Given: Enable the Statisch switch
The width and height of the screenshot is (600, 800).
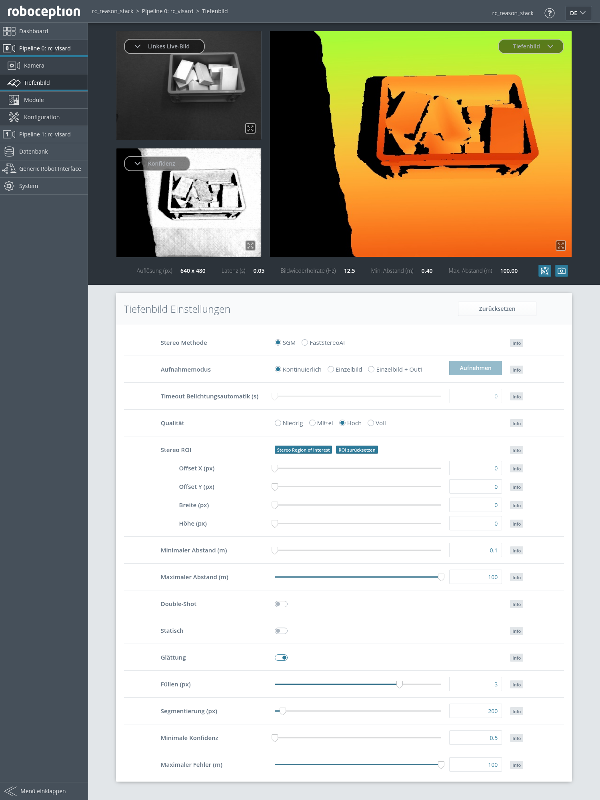Looking at the screenshot, I should pos(281,631).
